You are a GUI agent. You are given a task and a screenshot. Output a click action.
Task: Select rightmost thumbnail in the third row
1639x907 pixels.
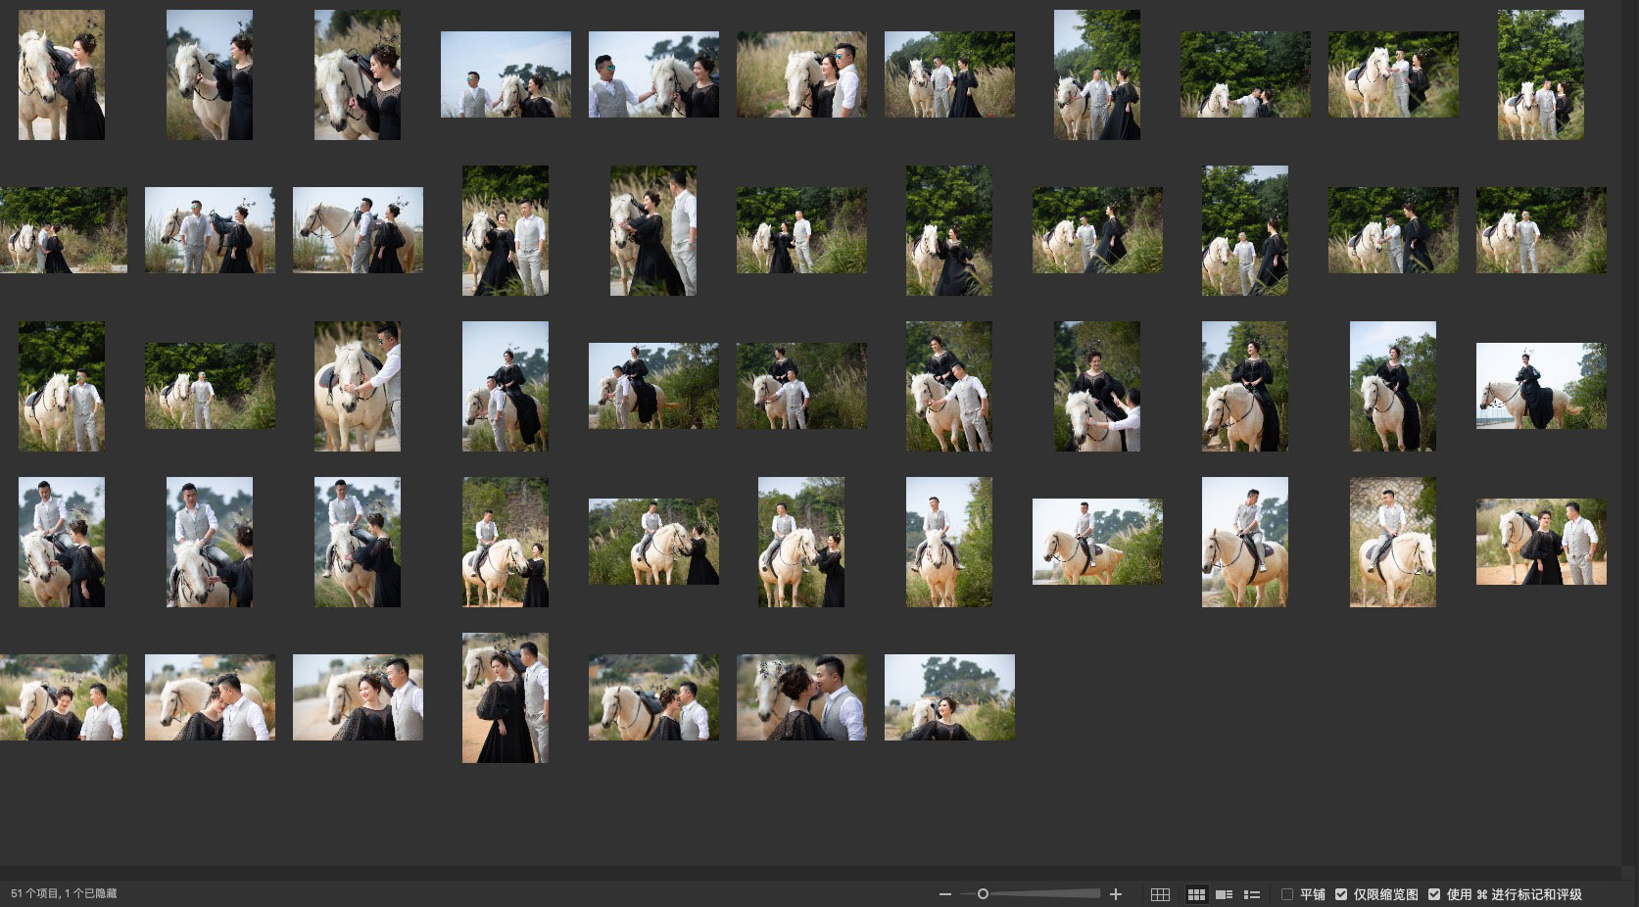point(1541,386)
